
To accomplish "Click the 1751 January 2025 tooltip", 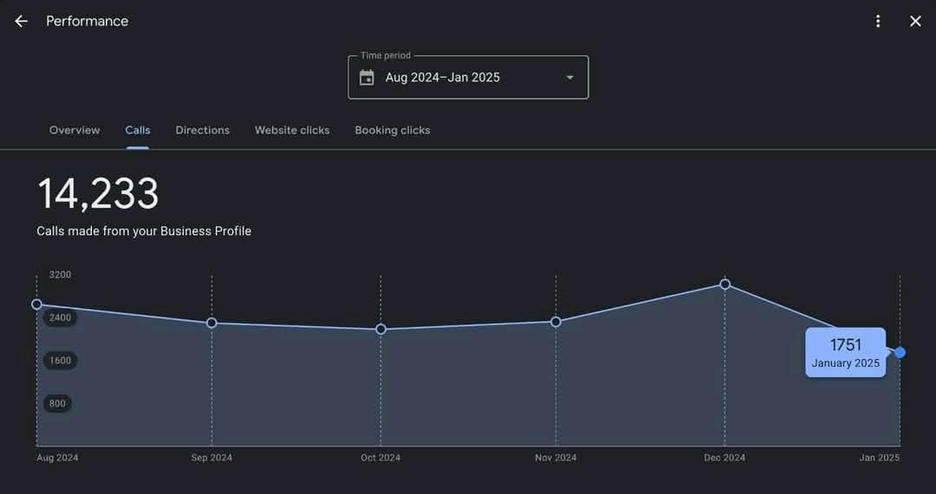I will pyautogui.click(x=845, y=352).
